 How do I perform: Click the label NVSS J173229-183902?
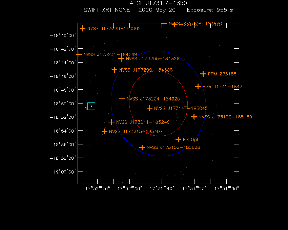(x=114, y=29)
